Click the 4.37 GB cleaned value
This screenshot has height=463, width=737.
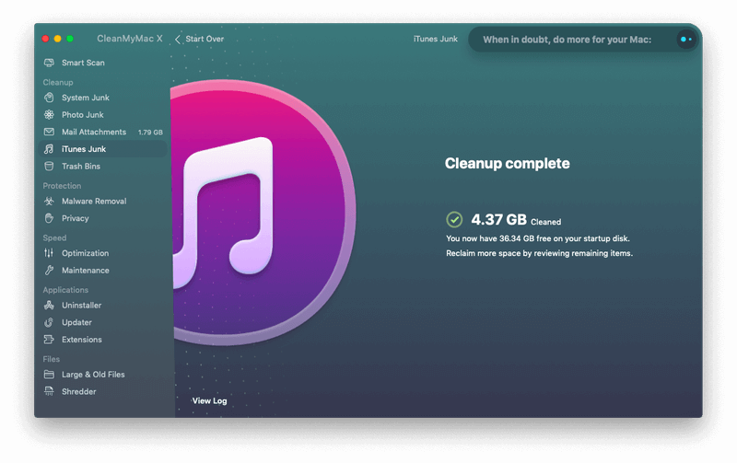point(498,219)
